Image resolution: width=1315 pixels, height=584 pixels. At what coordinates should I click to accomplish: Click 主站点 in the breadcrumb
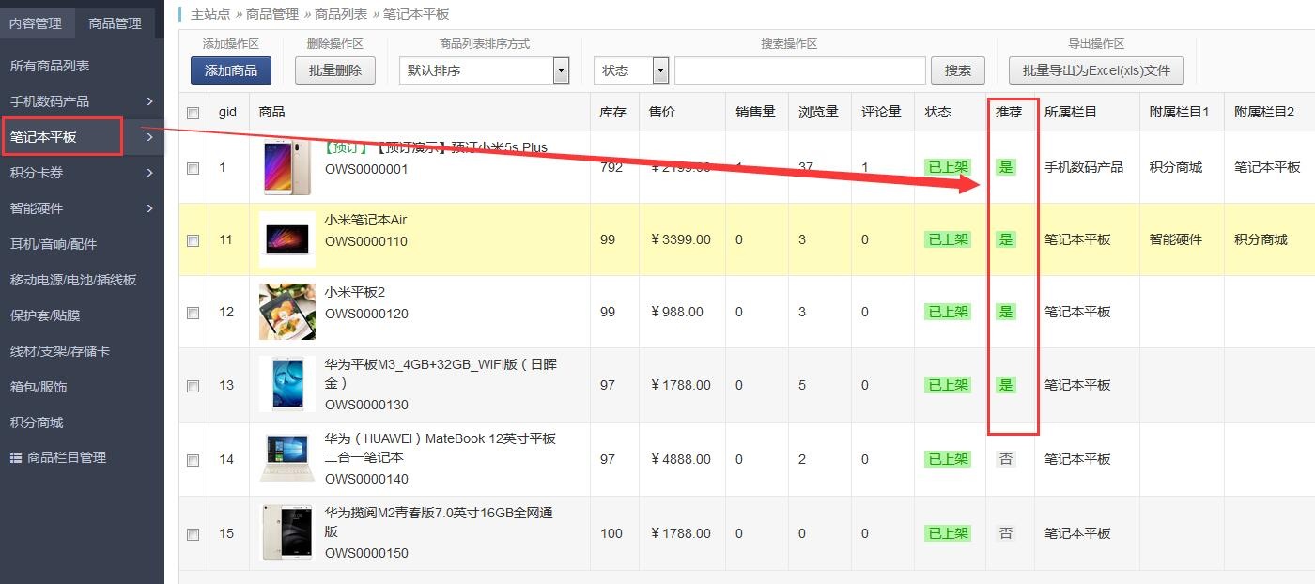click(210, 14)
